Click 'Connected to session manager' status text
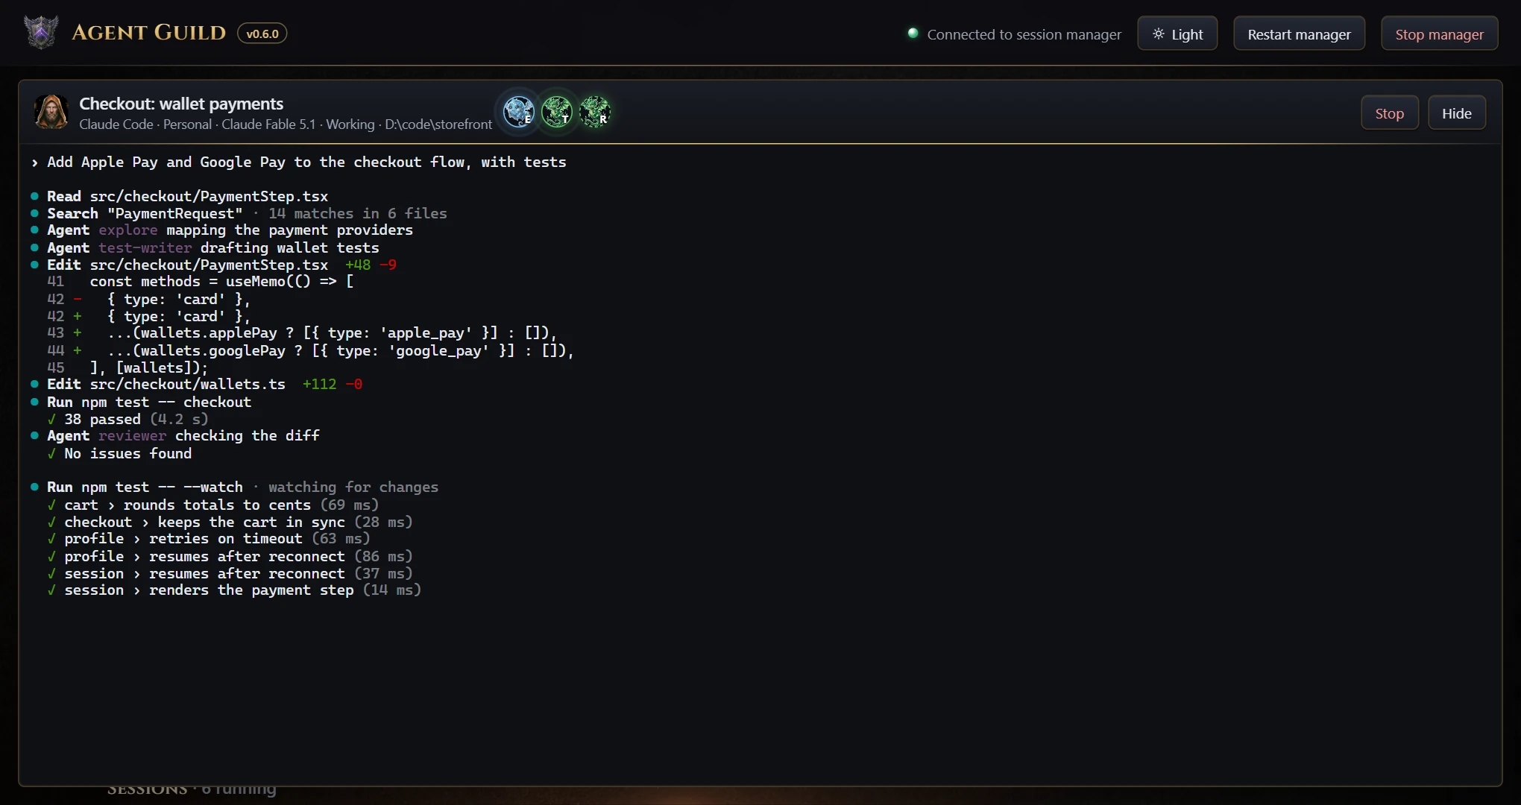The image size is (1521, 805). pyautogui.click(x=1024, y=34)
